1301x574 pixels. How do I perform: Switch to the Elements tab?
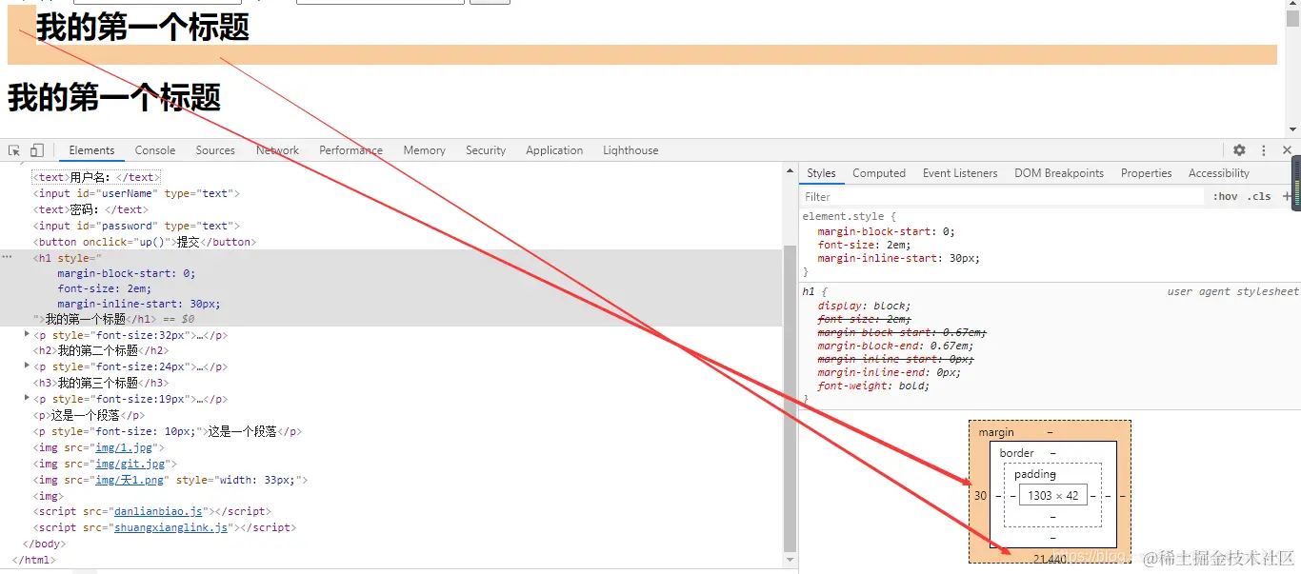(91, 150)
